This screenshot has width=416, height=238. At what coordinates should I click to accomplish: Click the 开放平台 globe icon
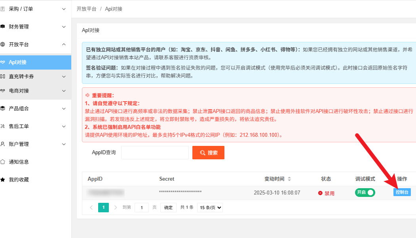click(3, 44)
